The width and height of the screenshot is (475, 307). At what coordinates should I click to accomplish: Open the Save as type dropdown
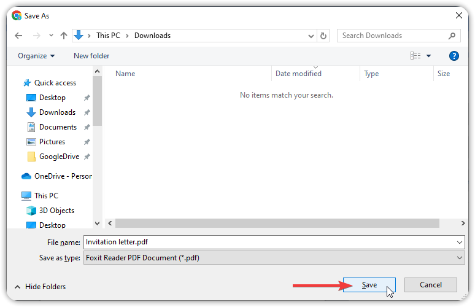pyautogui.click(x=274, y=258)
